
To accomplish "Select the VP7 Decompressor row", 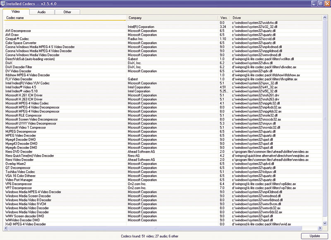I will [x=163, y=188].
